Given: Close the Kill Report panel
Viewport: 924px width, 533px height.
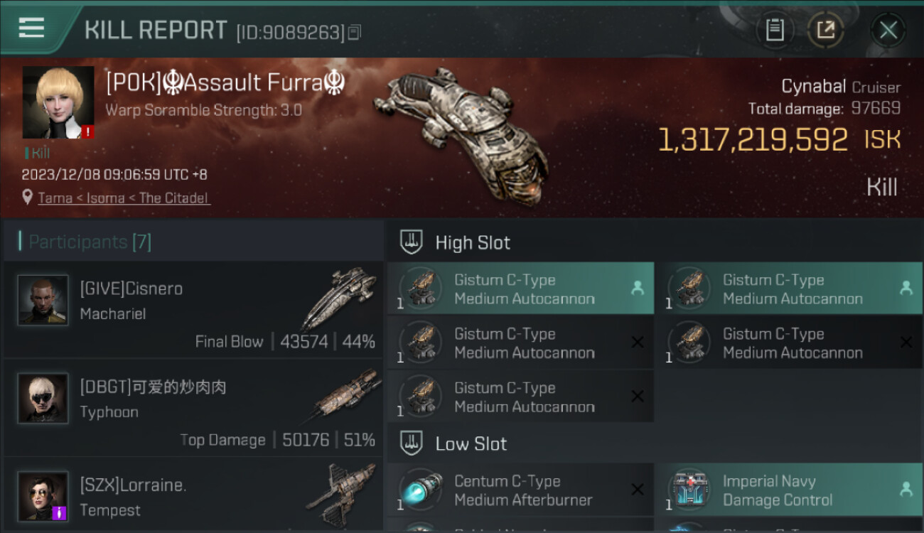Looking at the screenshot, I should pyautogui.click(x=888, y=31).
